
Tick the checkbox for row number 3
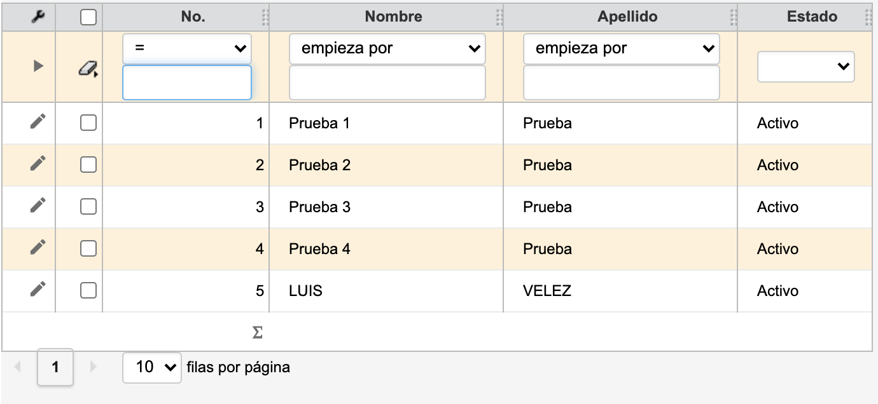coord(88,206)
